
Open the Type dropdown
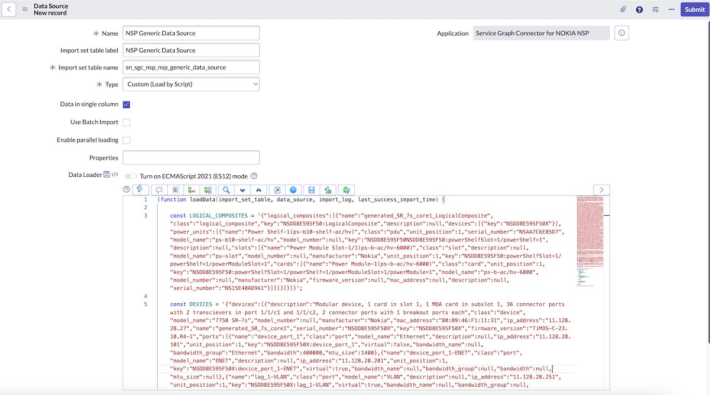(x=191, y=84)
